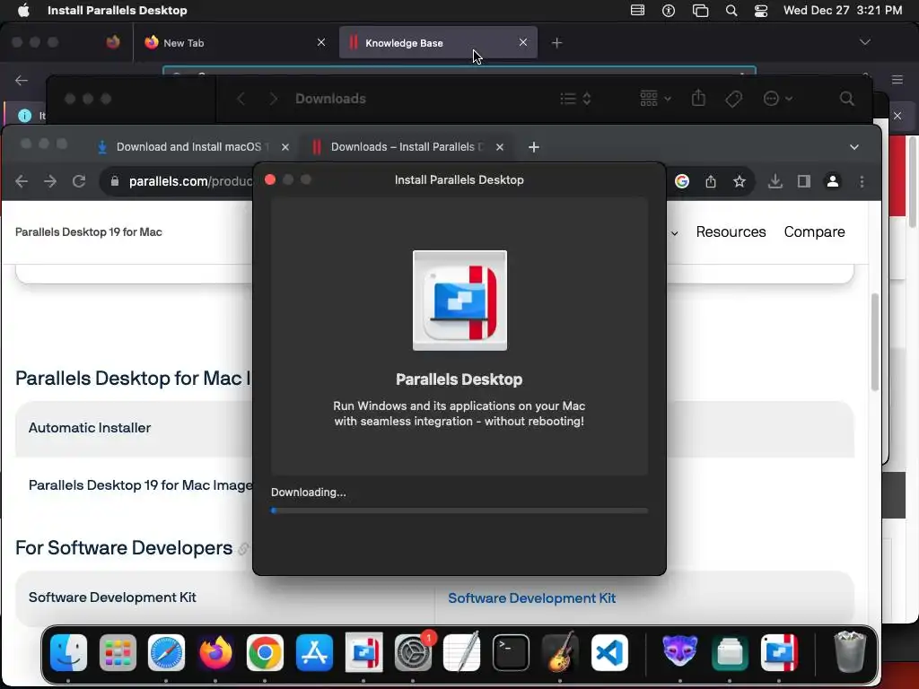Viewport: 919px width, 689px height.
Task: Expand Firefox's list all tabs chevron
Action: pos(864,42)
